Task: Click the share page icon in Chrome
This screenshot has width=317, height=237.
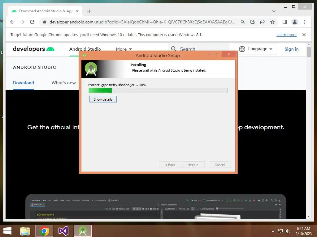Action: coord(263,22)
